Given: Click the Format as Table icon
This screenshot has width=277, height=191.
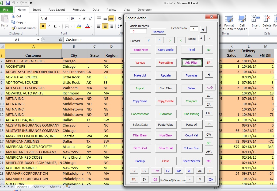Looking at the screenshot, I should point(229,19).
